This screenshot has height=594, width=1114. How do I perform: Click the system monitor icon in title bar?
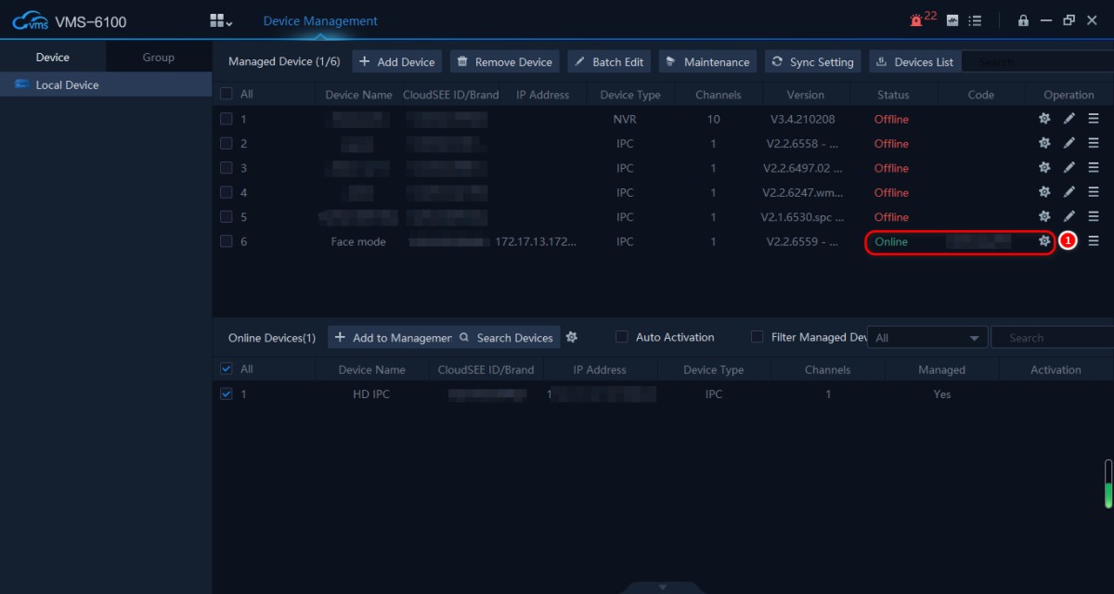tap(952, 20)
